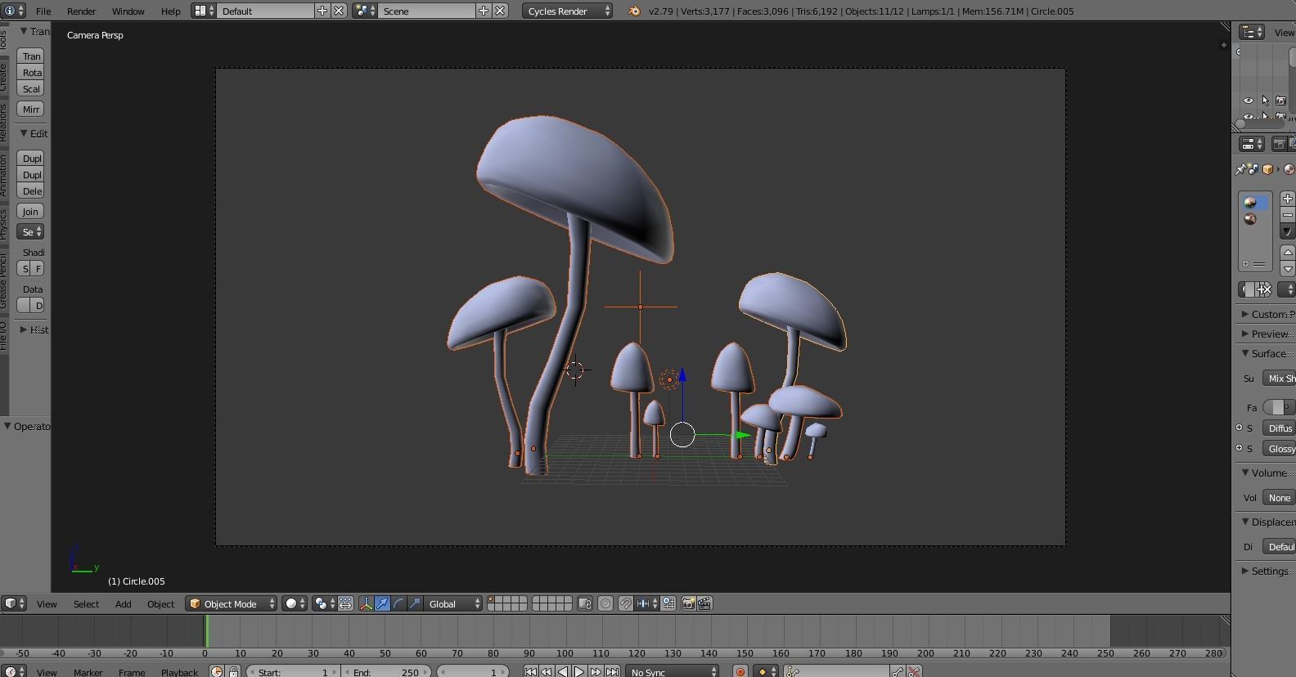Click the OpenGL render active viewport camera icon

point(688,603)
